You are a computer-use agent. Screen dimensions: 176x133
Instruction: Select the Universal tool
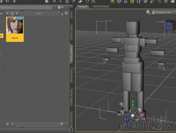(119, 1)
